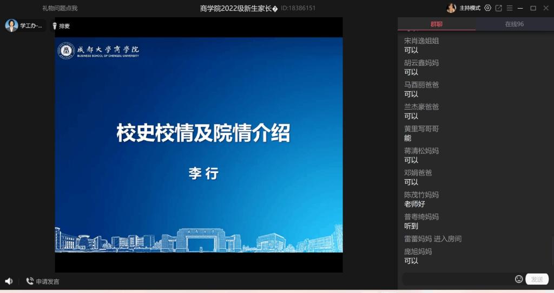554x293 pixels.
Task: Click the 能 chat message
Action: point(408,138)
